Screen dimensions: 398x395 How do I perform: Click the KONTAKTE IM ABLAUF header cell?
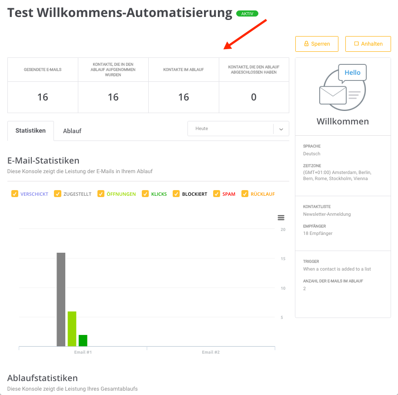click(184, 70)
